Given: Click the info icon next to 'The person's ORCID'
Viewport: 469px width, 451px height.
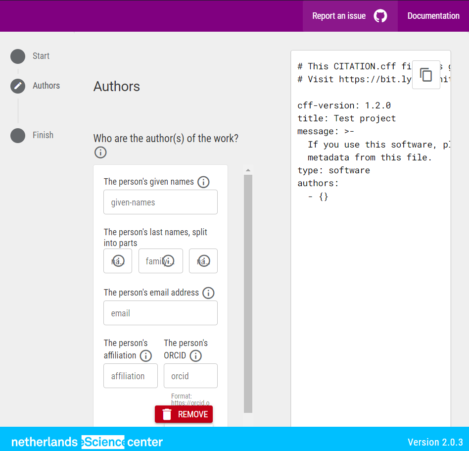Looking at the screenshot, I should point(195,356).
